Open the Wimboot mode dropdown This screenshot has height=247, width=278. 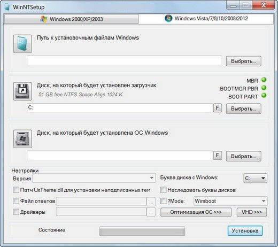click(230, 201)
